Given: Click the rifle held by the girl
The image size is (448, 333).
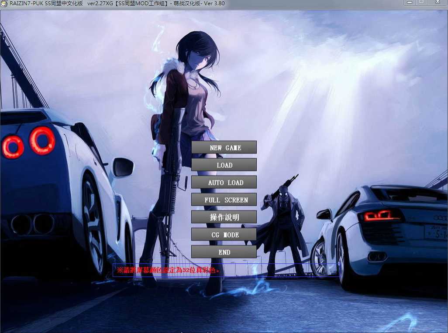Looking at the screenshot, I should coord(171,183).
